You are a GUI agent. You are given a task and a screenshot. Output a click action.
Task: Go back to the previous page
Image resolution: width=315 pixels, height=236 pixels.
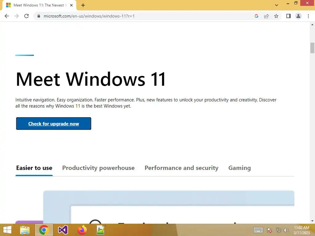(7, 16)
